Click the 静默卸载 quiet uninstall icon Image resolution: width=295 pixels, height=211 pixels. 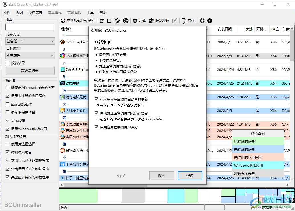tap(151, 21)
